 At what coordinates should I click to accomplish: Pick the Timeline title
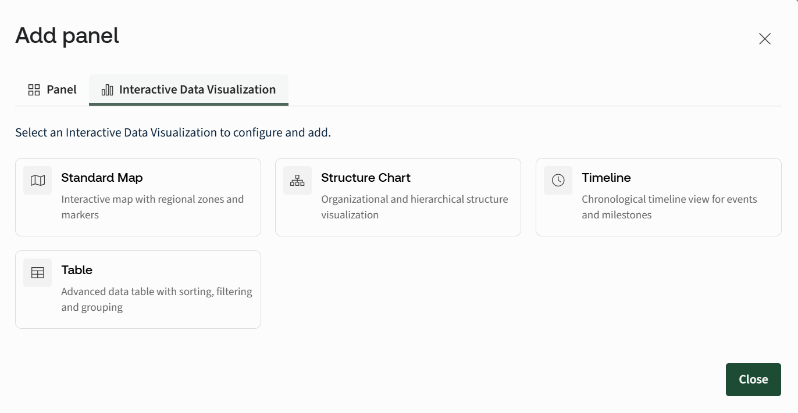[606, 178]
